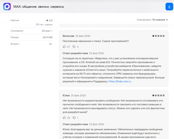Click review text 'Постоянные зависания и глюки'
This screenshot has width=174, height=139.
tap(82, 41)
